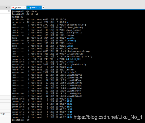Click the anaconda-ks.cfg file name
This screenshot has width=145, height=123.
click(x=76, y=25)
